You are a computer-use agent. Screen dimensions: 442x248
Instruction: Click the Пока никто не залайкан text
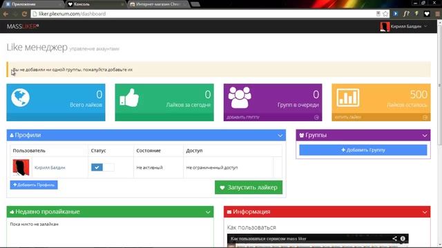34,225
